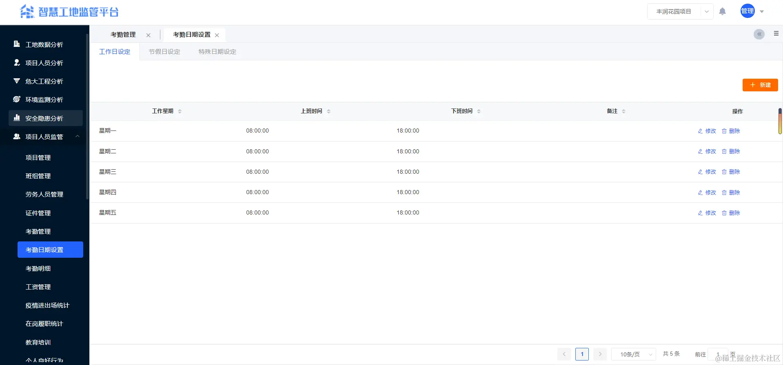
Task: Click the 星期一 cell
Action: (x=108, y=131)
